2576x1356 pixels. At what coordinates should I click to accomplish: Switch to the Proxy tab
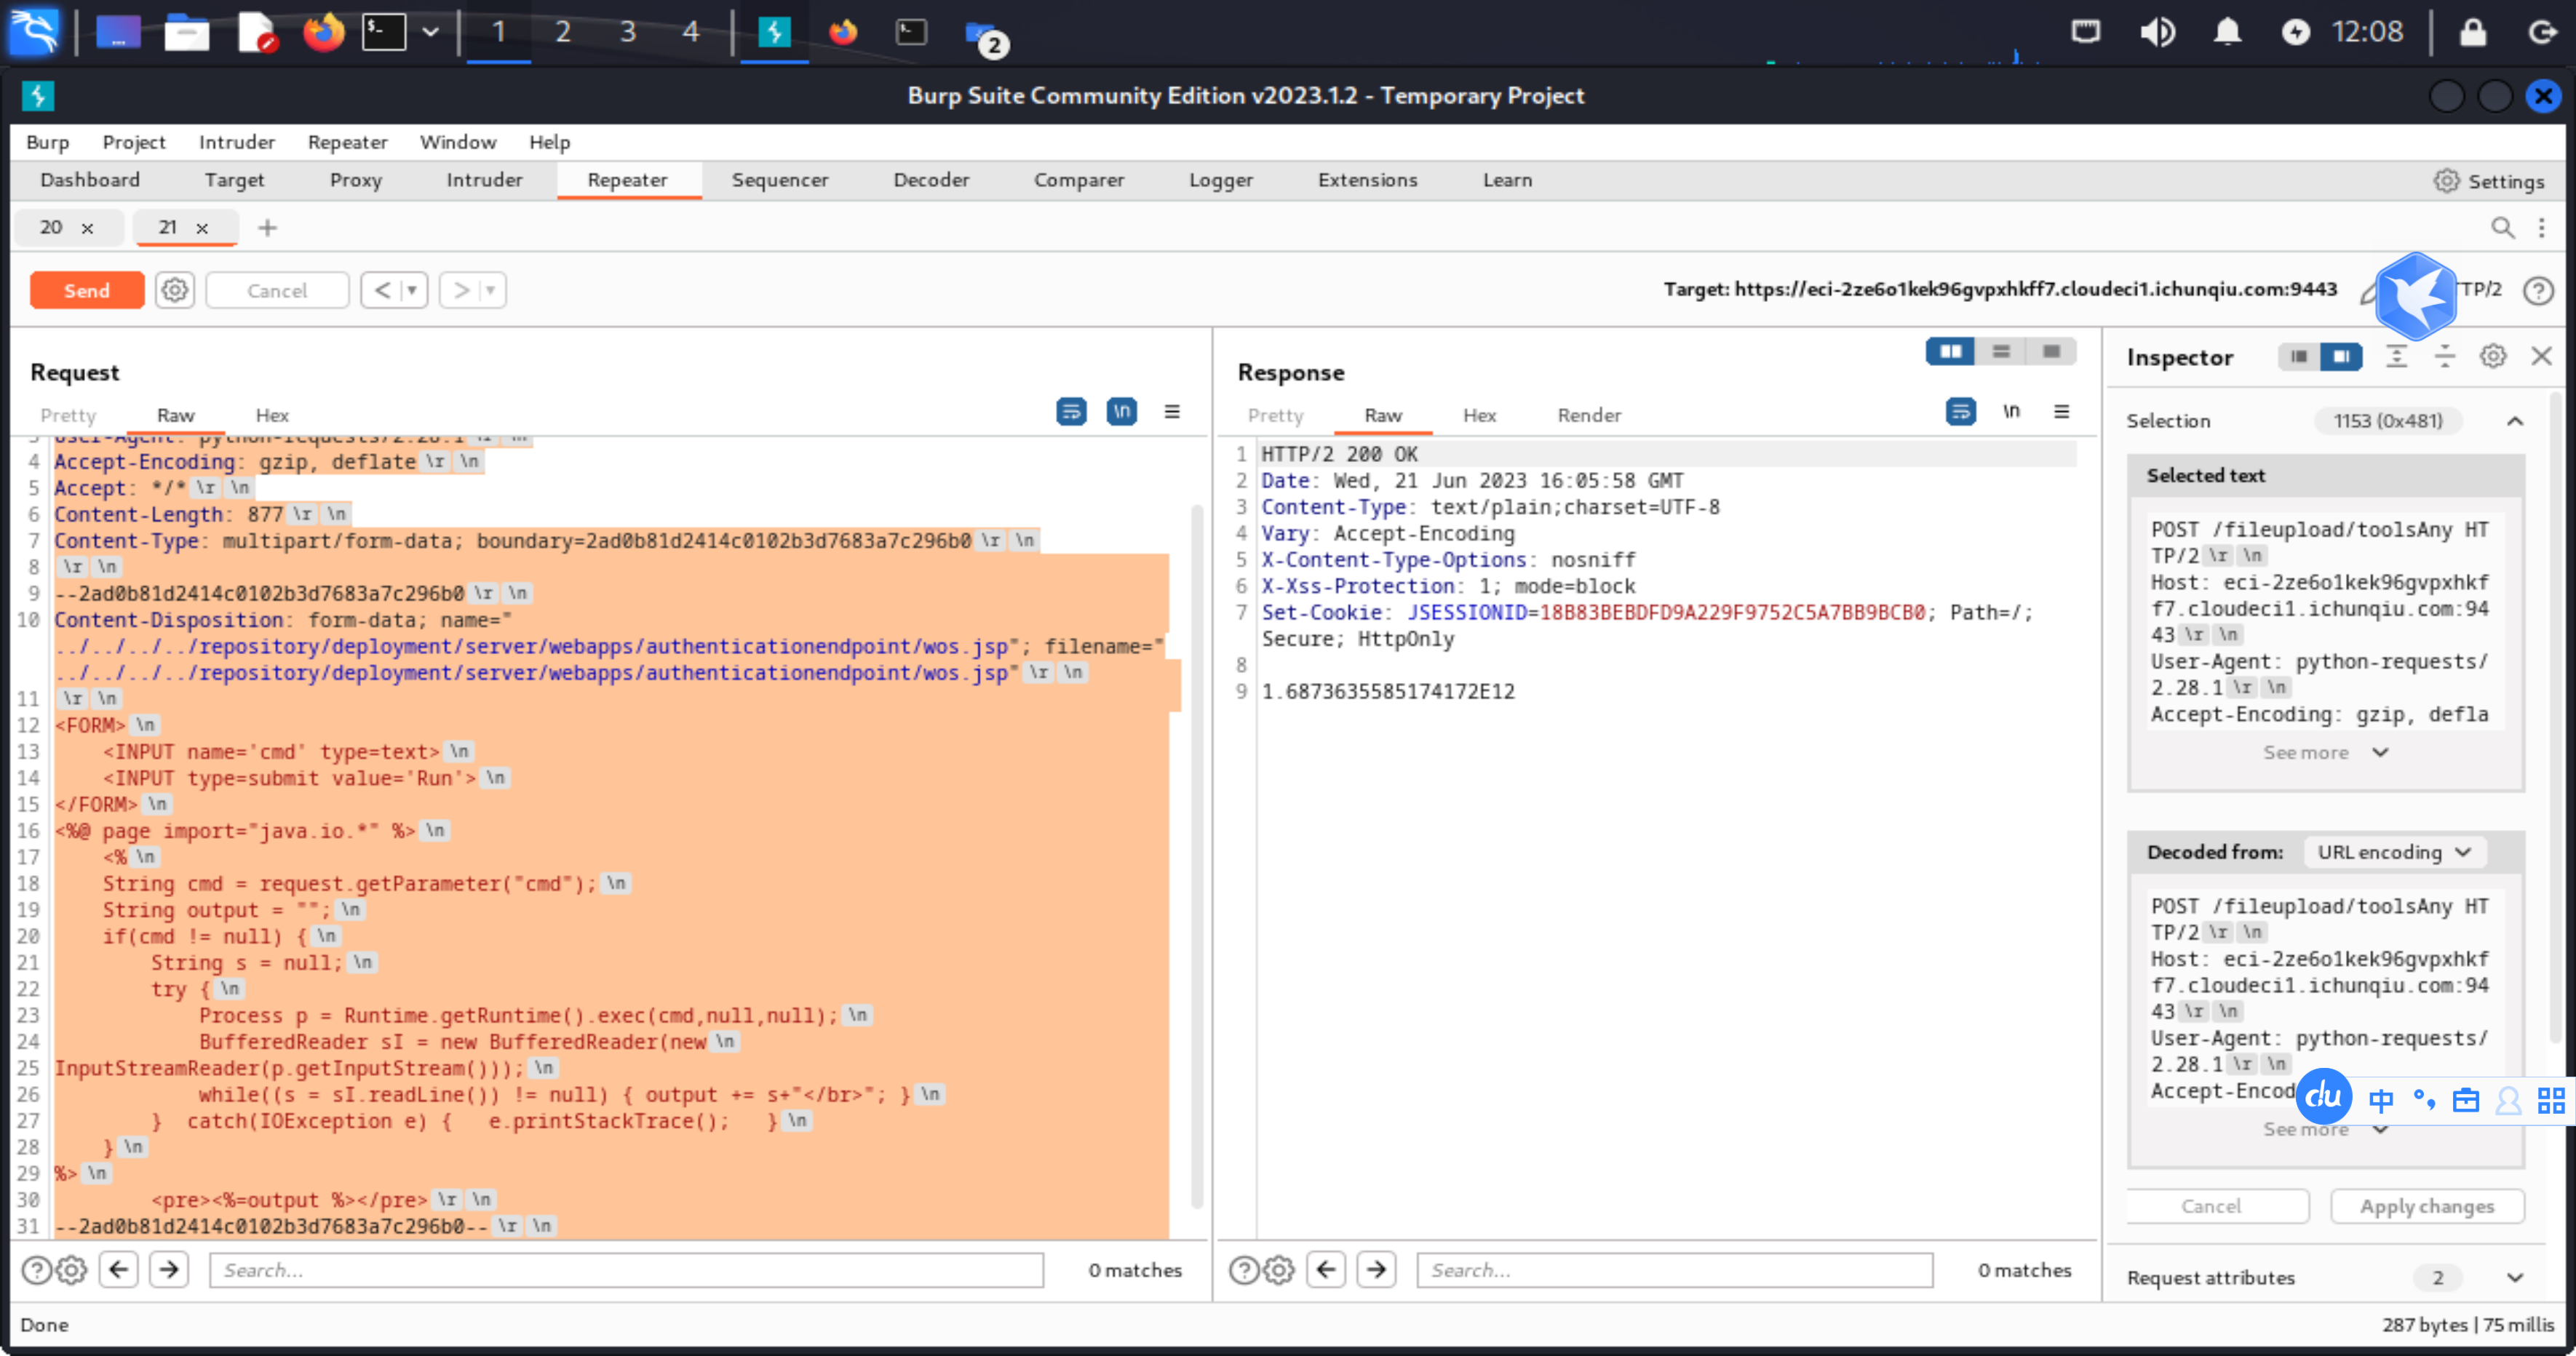[355, 180]
